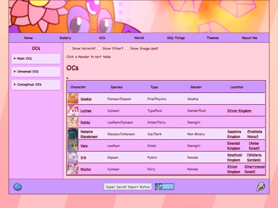Expand the Main OCs section

click(x=36, y=59)
